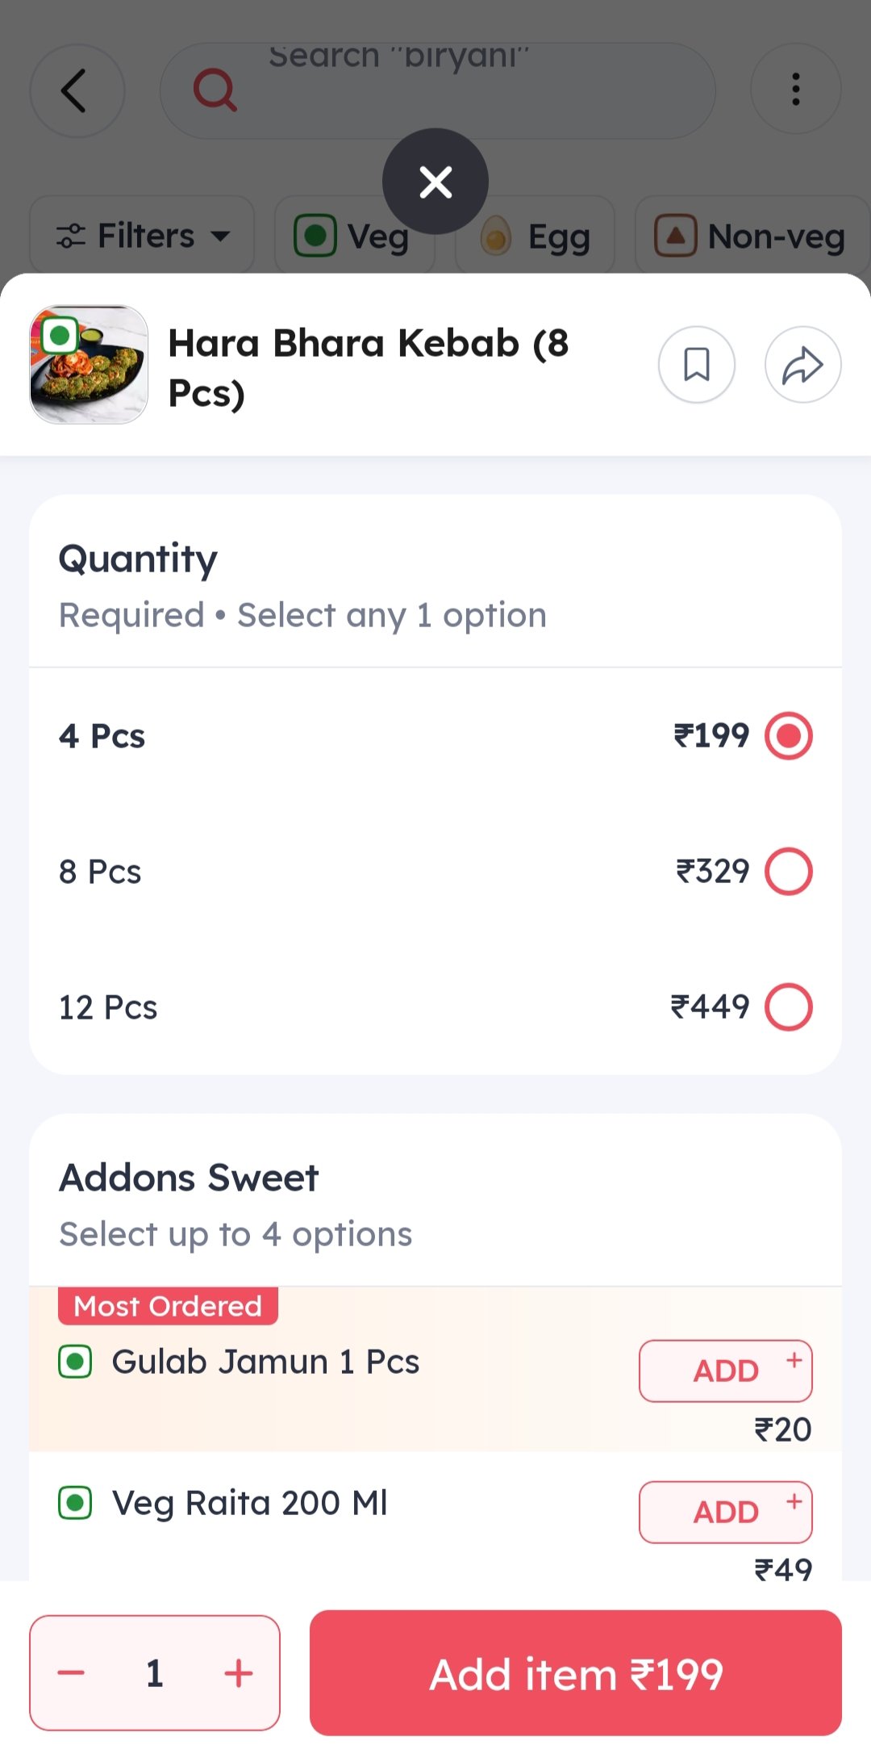The image size is (871, 1762).
Task: Tap the Hara Bhara Kebab thumbnail image
Action: coord(89,364)
